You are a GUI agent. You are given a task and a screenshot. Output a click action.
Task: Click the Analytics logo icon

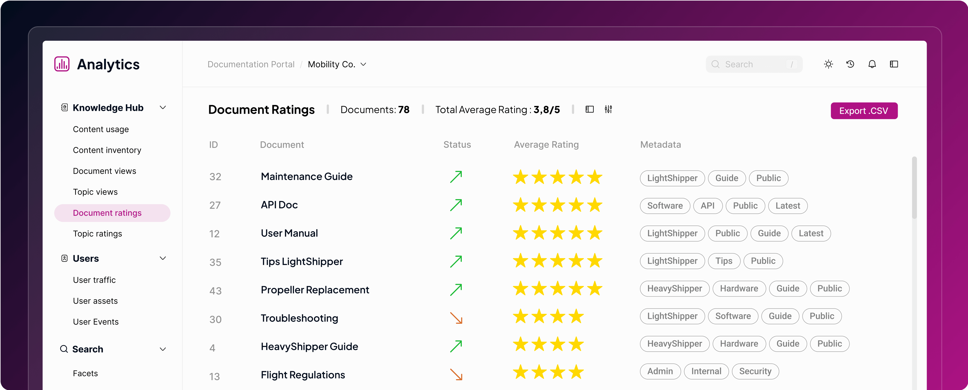(x=62, y=64)
